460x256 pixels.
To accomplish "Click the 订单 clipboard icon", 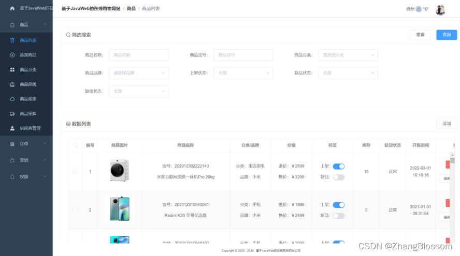I will [12, 144].
